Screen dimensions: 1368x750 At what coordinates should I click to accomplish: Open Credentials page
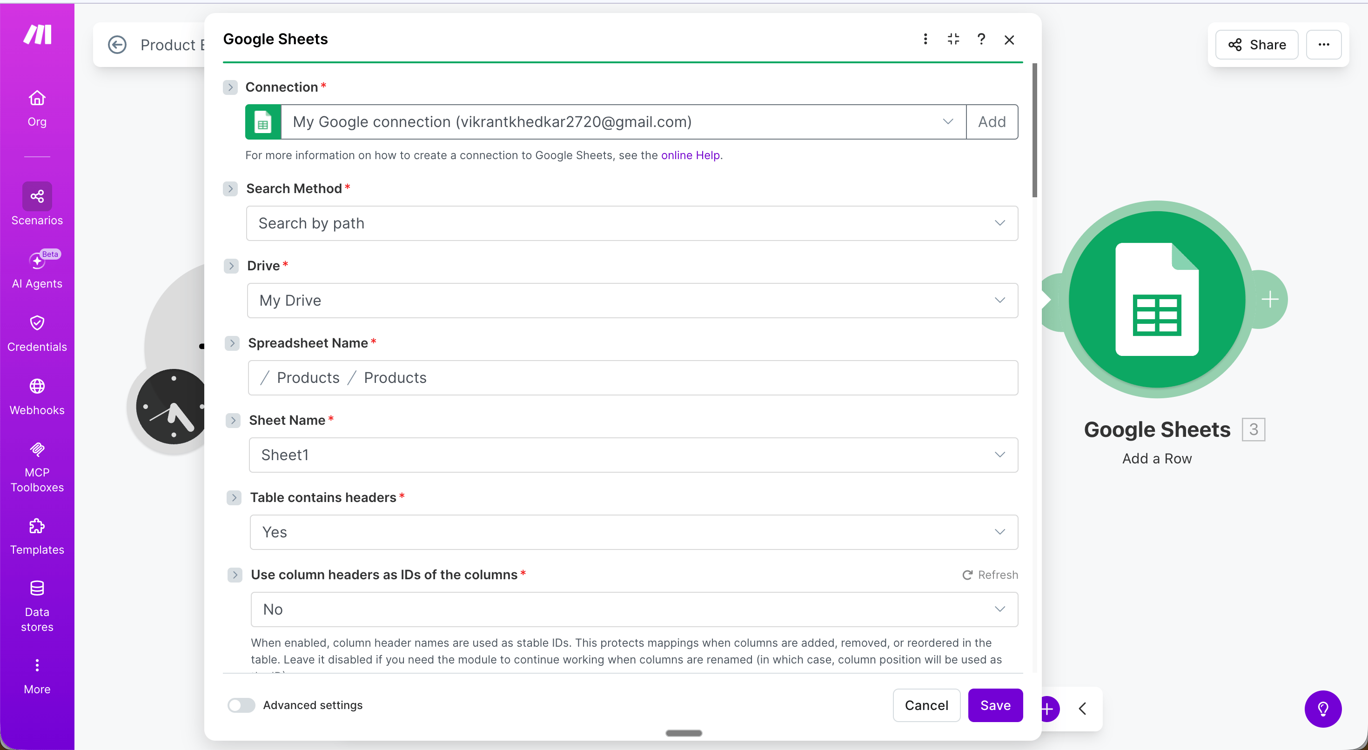pyautogui.click(x=37, y=333)
